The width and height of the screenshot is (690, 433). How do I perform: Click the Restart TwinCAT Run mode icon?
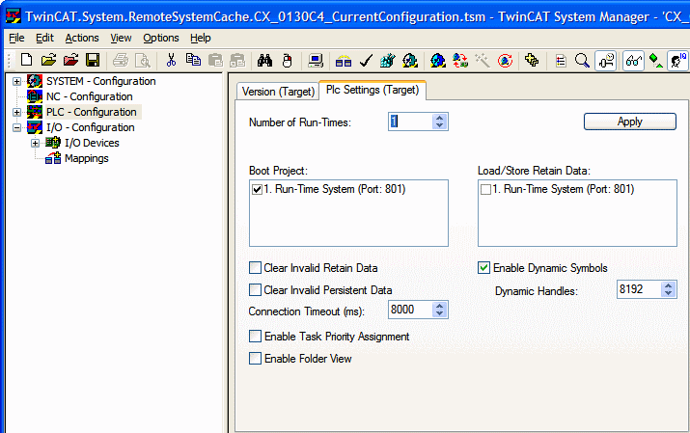click(x=410, y=60)
